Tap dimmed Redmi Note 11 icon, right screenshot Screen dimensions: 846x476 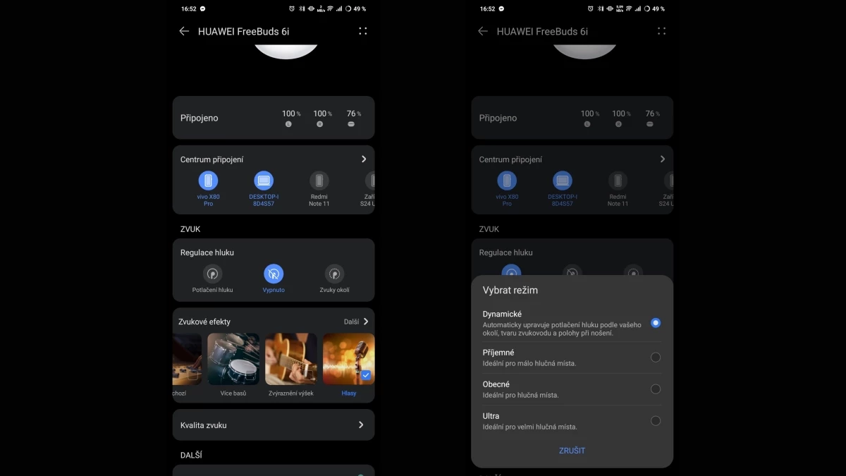618,181
